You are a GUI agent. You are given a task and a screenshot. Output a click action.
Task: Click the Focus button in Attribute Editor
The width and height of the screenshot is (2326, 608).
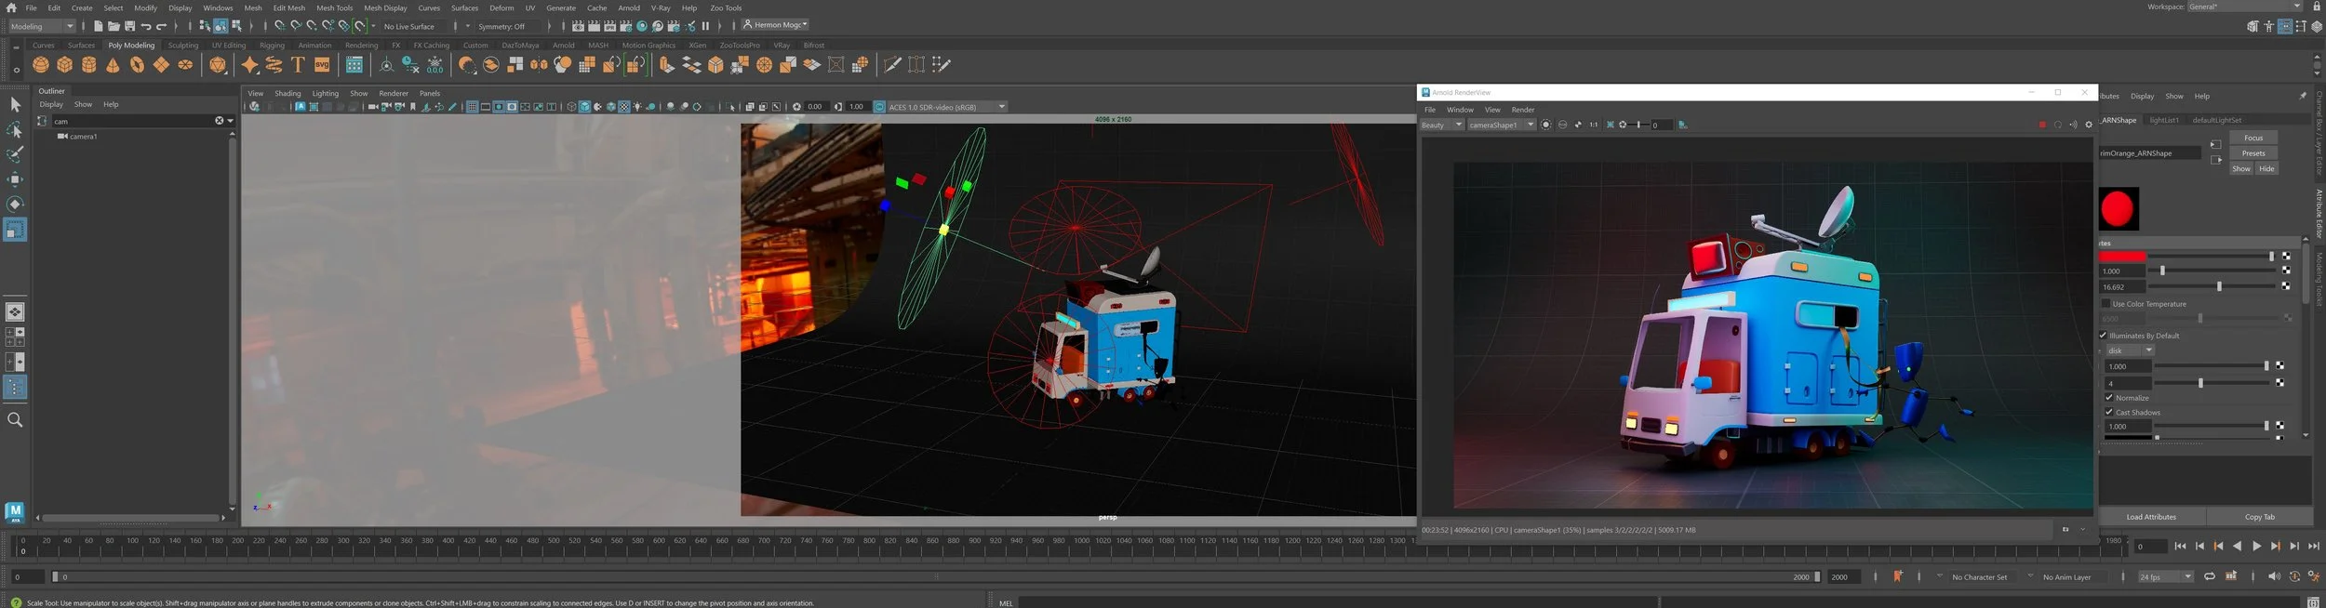pos(2253,138)
